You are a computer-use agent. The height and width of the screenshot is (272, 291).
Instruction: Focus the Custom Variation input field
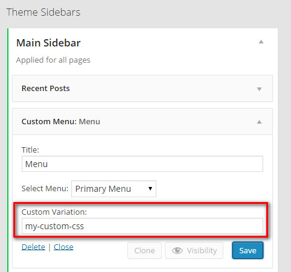click(142, 226)
